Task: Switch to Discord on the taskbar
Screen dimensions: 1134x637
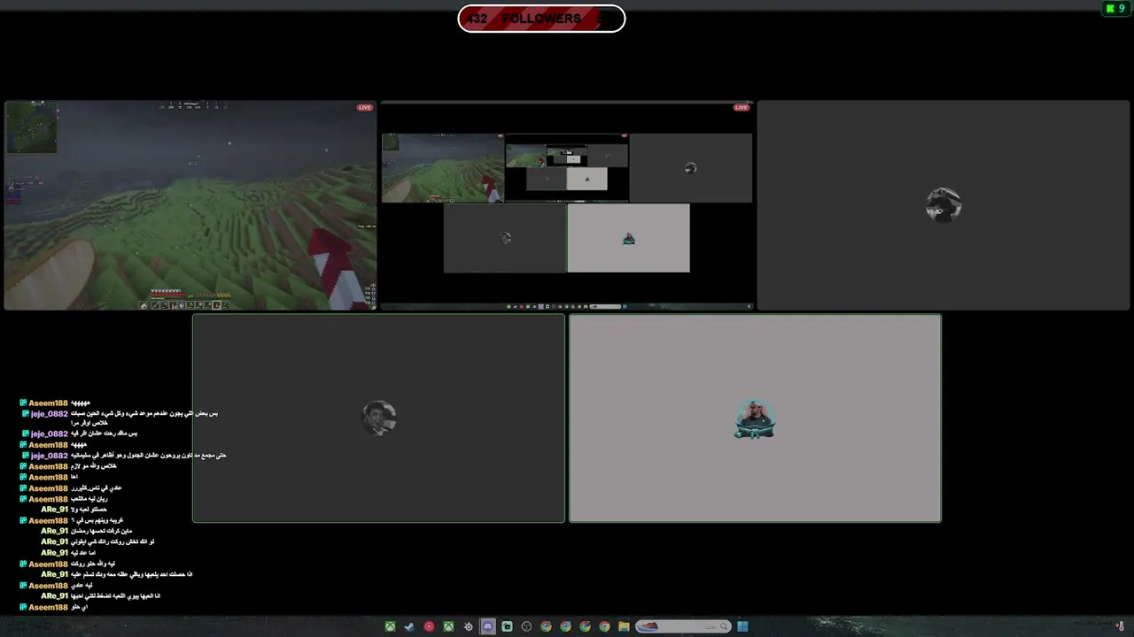Action: pos(487,626)
